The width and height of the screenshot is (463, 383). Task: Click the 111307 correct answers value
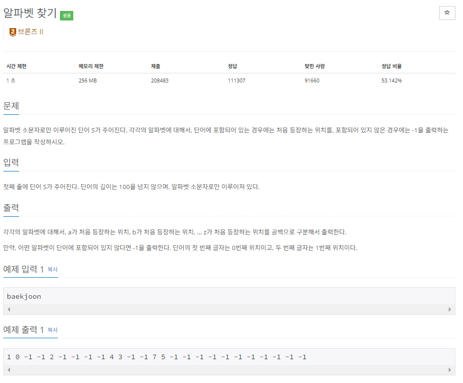pos(236,81)
